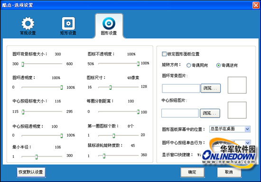Click the 图标尺寸 slider handle
Viewport: 261px width, 182px height.
[111, 87]
